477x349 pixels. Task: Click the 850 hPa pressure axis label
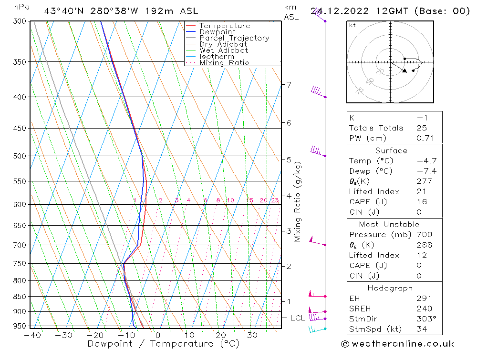19,297
